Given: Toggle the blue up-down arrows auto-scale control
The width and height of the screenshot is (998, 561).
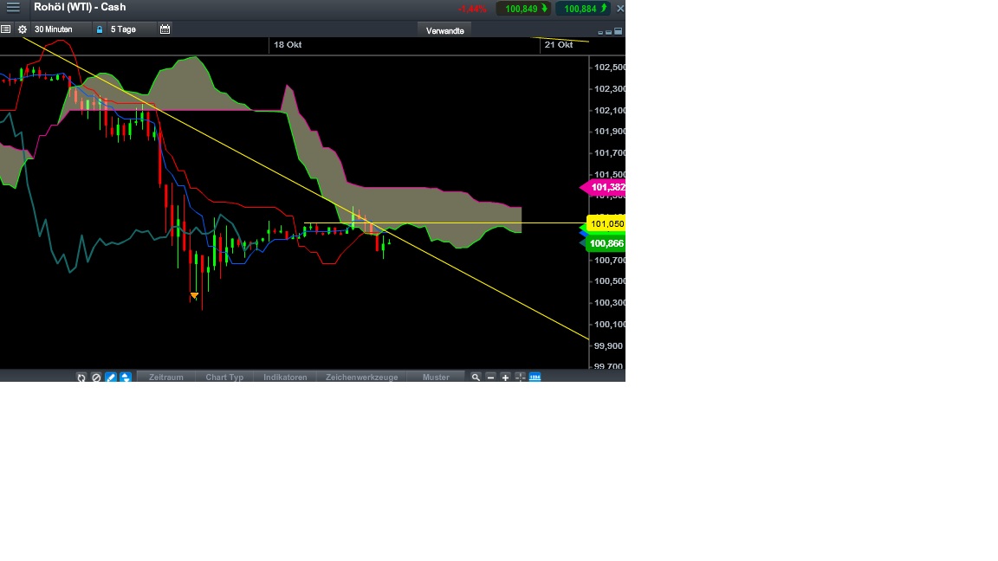Looking at the screenshot, I should 125,377.
